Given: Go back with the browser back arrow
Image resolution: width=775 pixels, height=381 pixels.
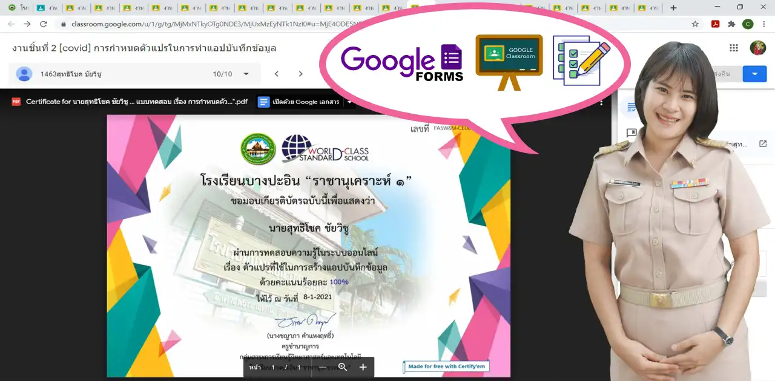Looking at the screenshot, I should [x=10, y=24].
